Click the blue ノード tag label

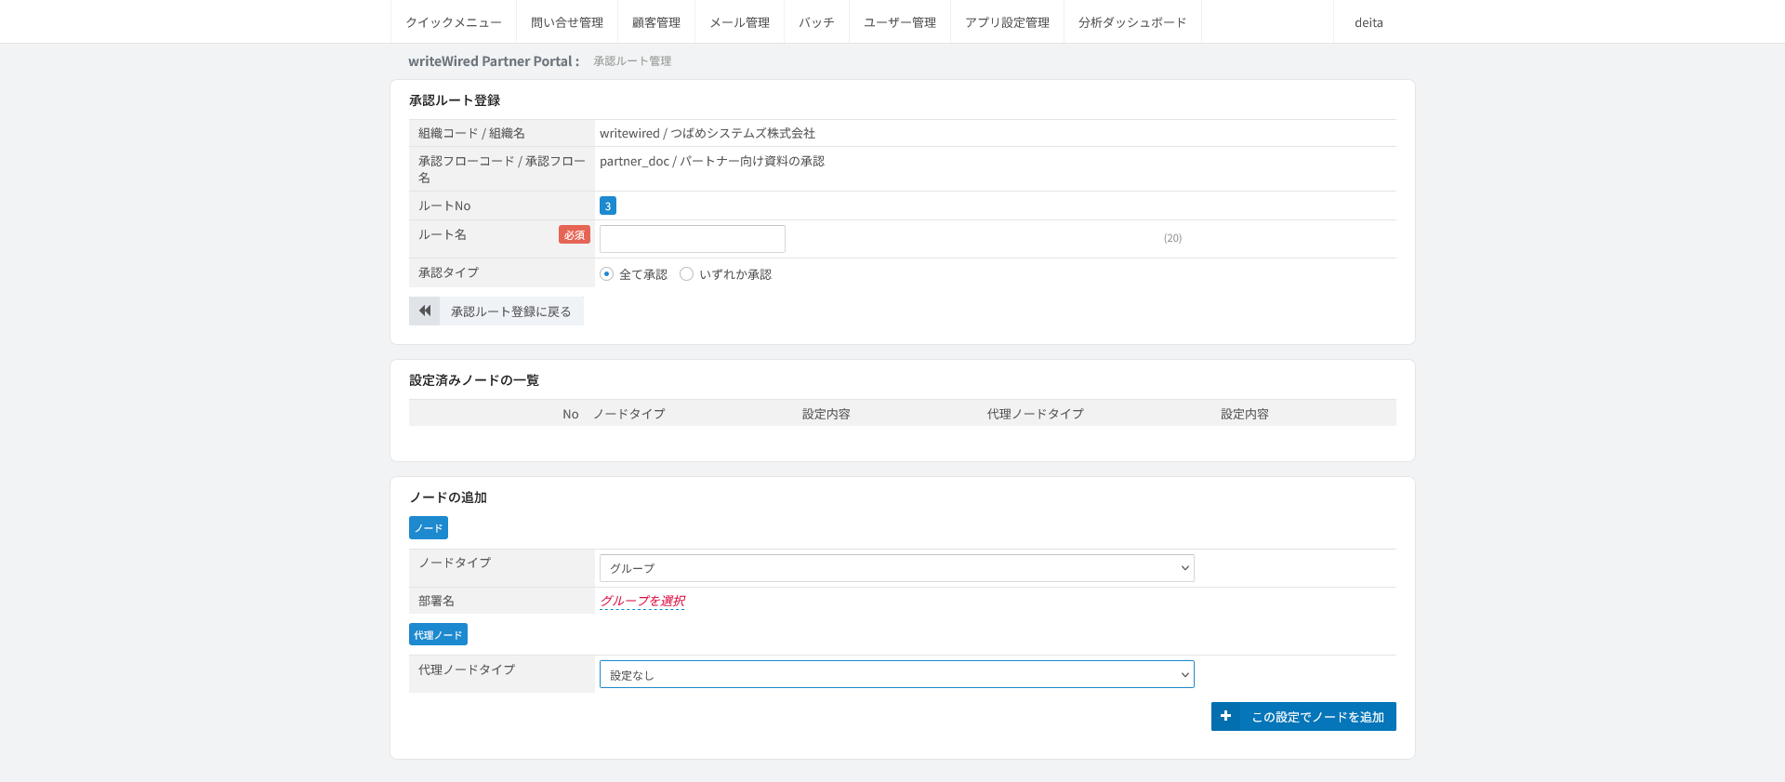429,528
